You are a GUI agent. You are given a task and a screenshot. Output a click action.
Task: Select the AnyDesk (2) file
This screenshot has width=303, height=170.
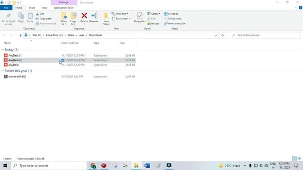coord(15,60)
